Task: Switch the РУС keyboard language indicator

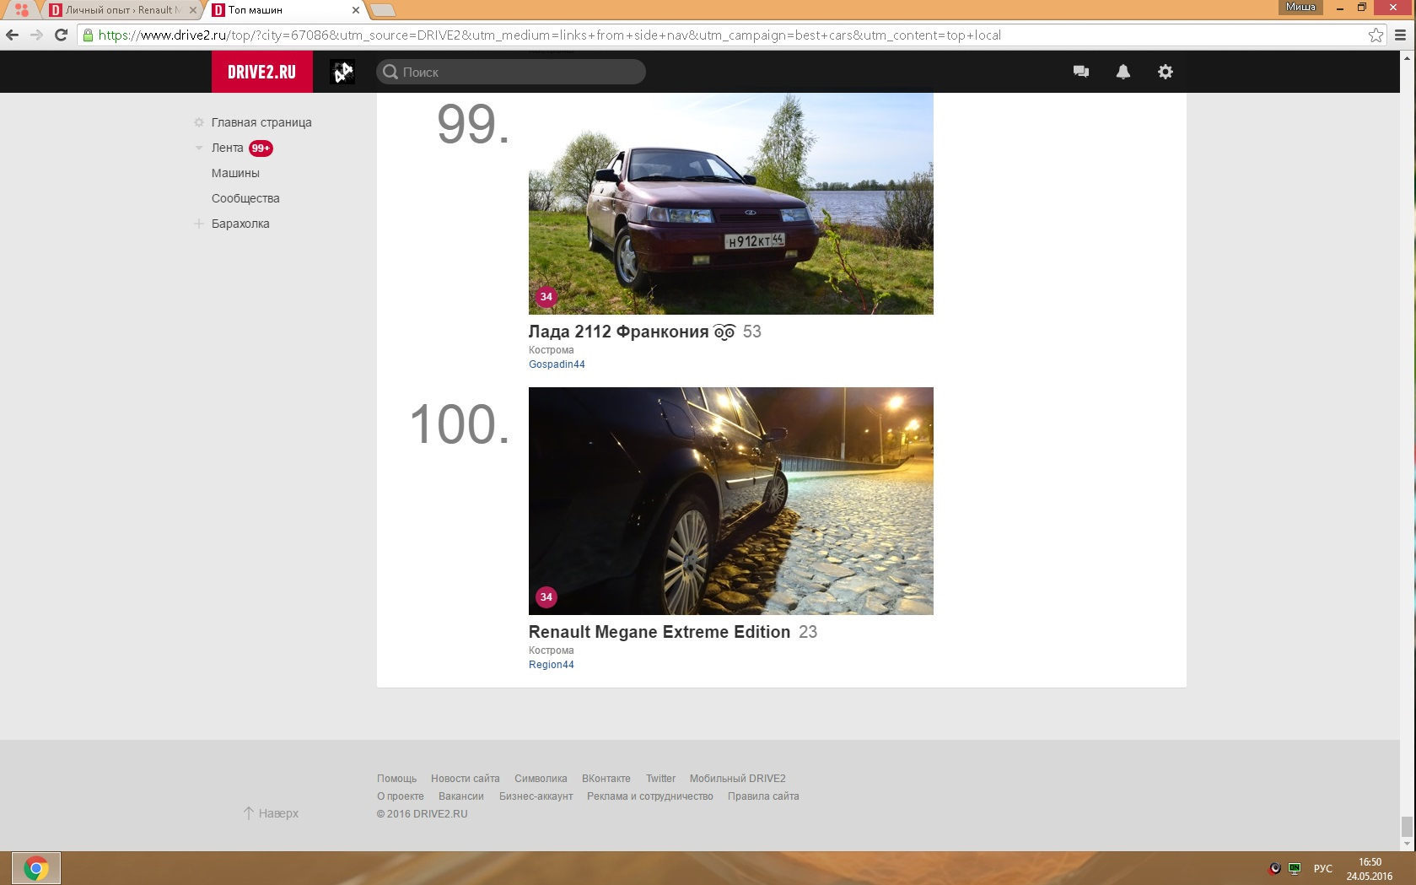Action: (1322, 868)
